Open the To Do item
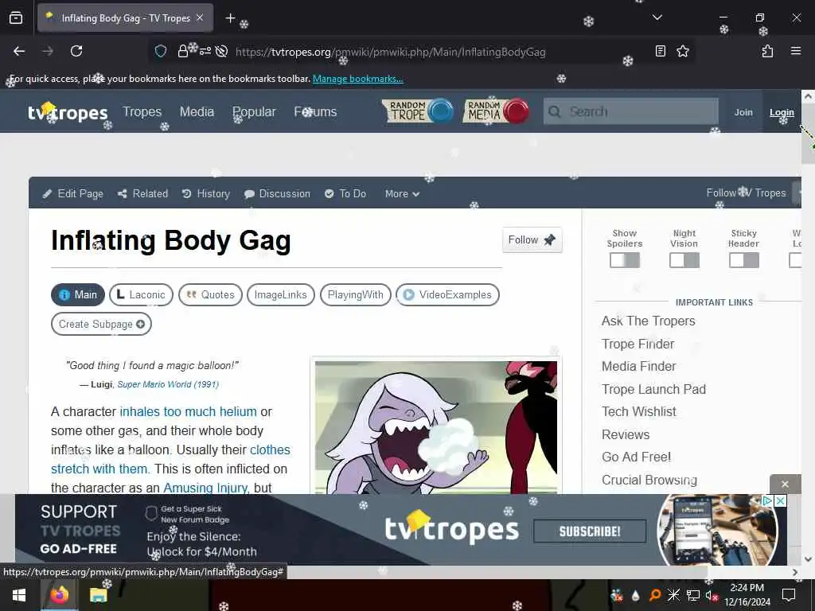 [x=345, y=193]
